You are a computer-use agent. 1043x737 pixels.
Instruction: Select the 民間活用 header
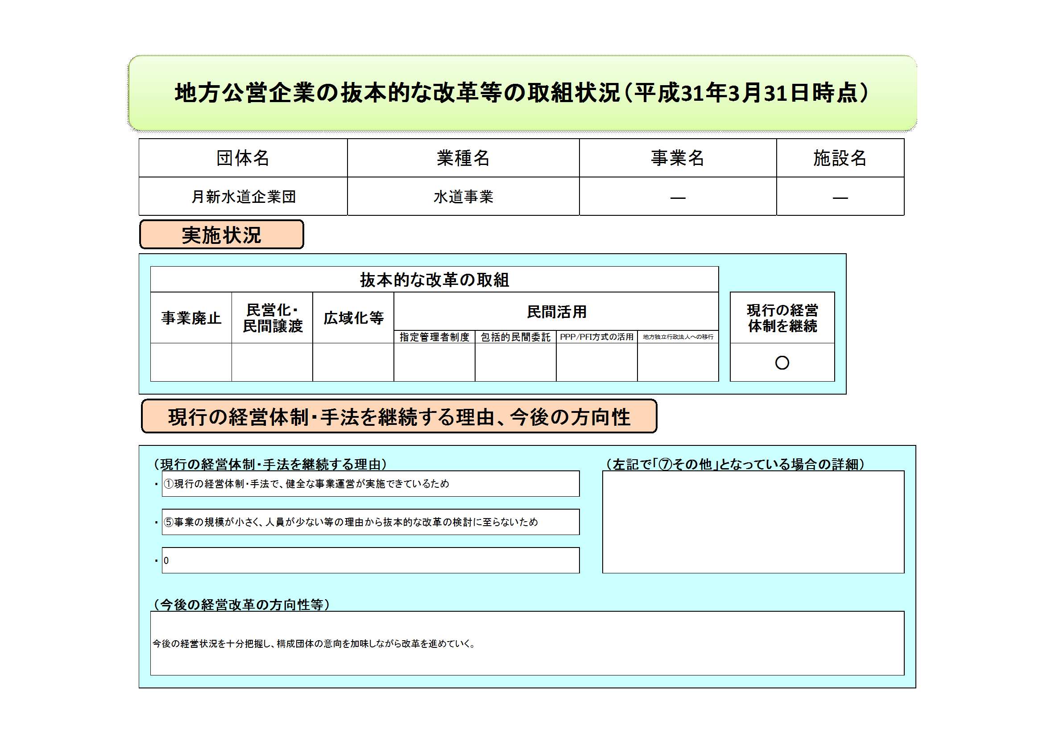556,312
